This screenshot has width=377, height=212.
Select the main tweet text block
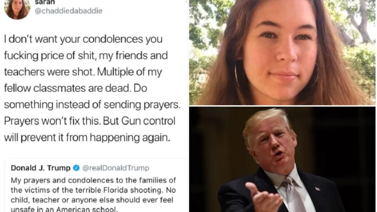[x=92, y=88]
